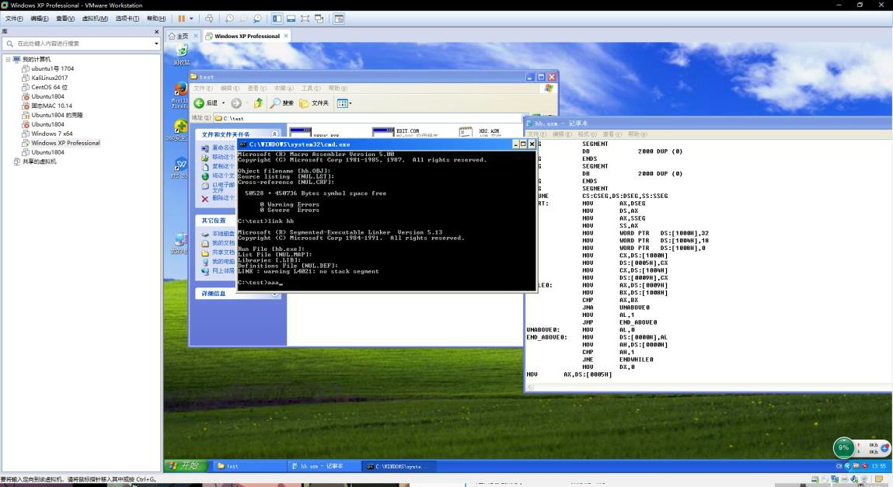Collapse the 详细信息 panel chevron
This screenshot has height=487, width=893.
click(275, 294)
